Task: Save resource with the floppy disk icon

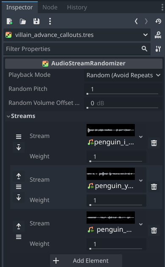Action: tap(36, 22)
